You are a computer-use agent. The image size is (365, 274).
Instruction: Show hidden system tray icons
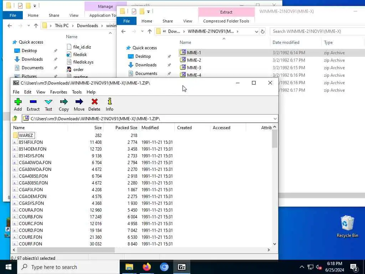pyautogui.click(x=302, y=267)
